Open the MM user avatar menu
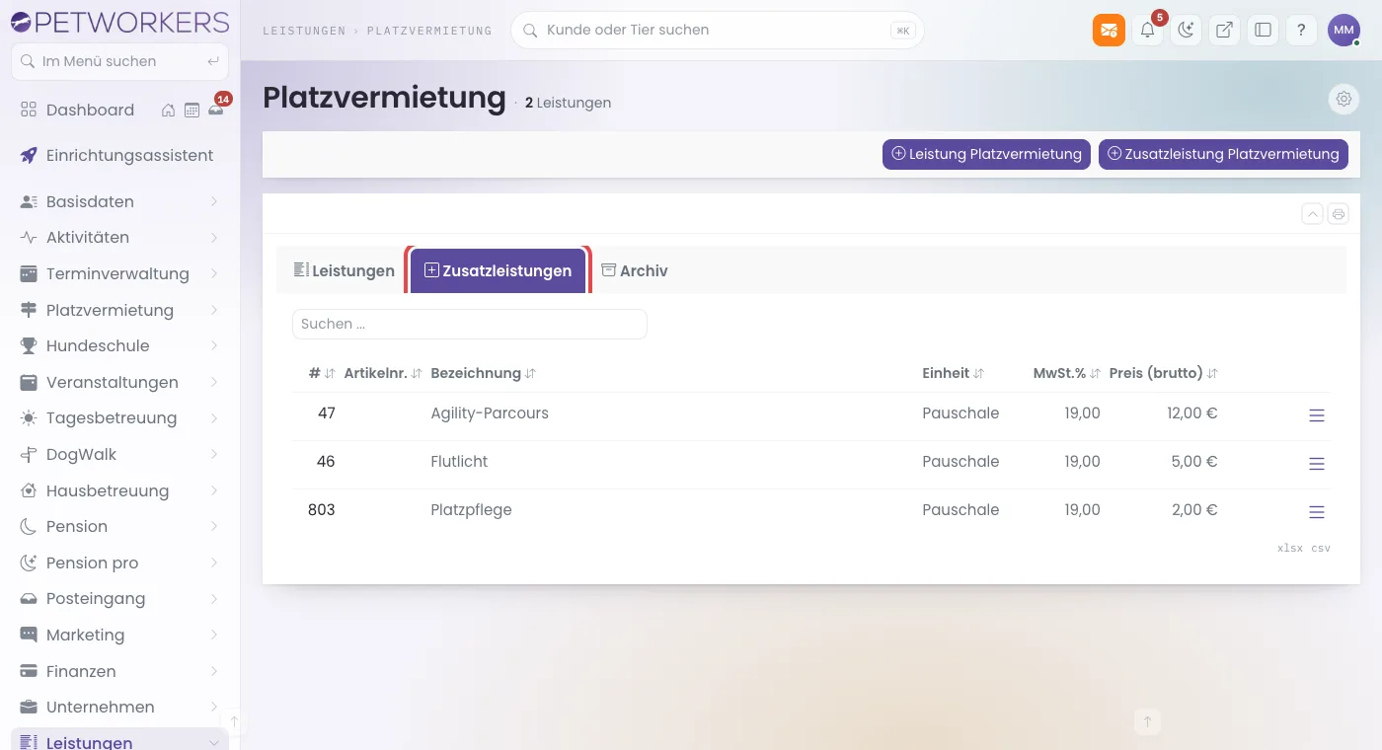Image resolution: width=1382 pixels, height=750 pixels. tap(1344, 30)
